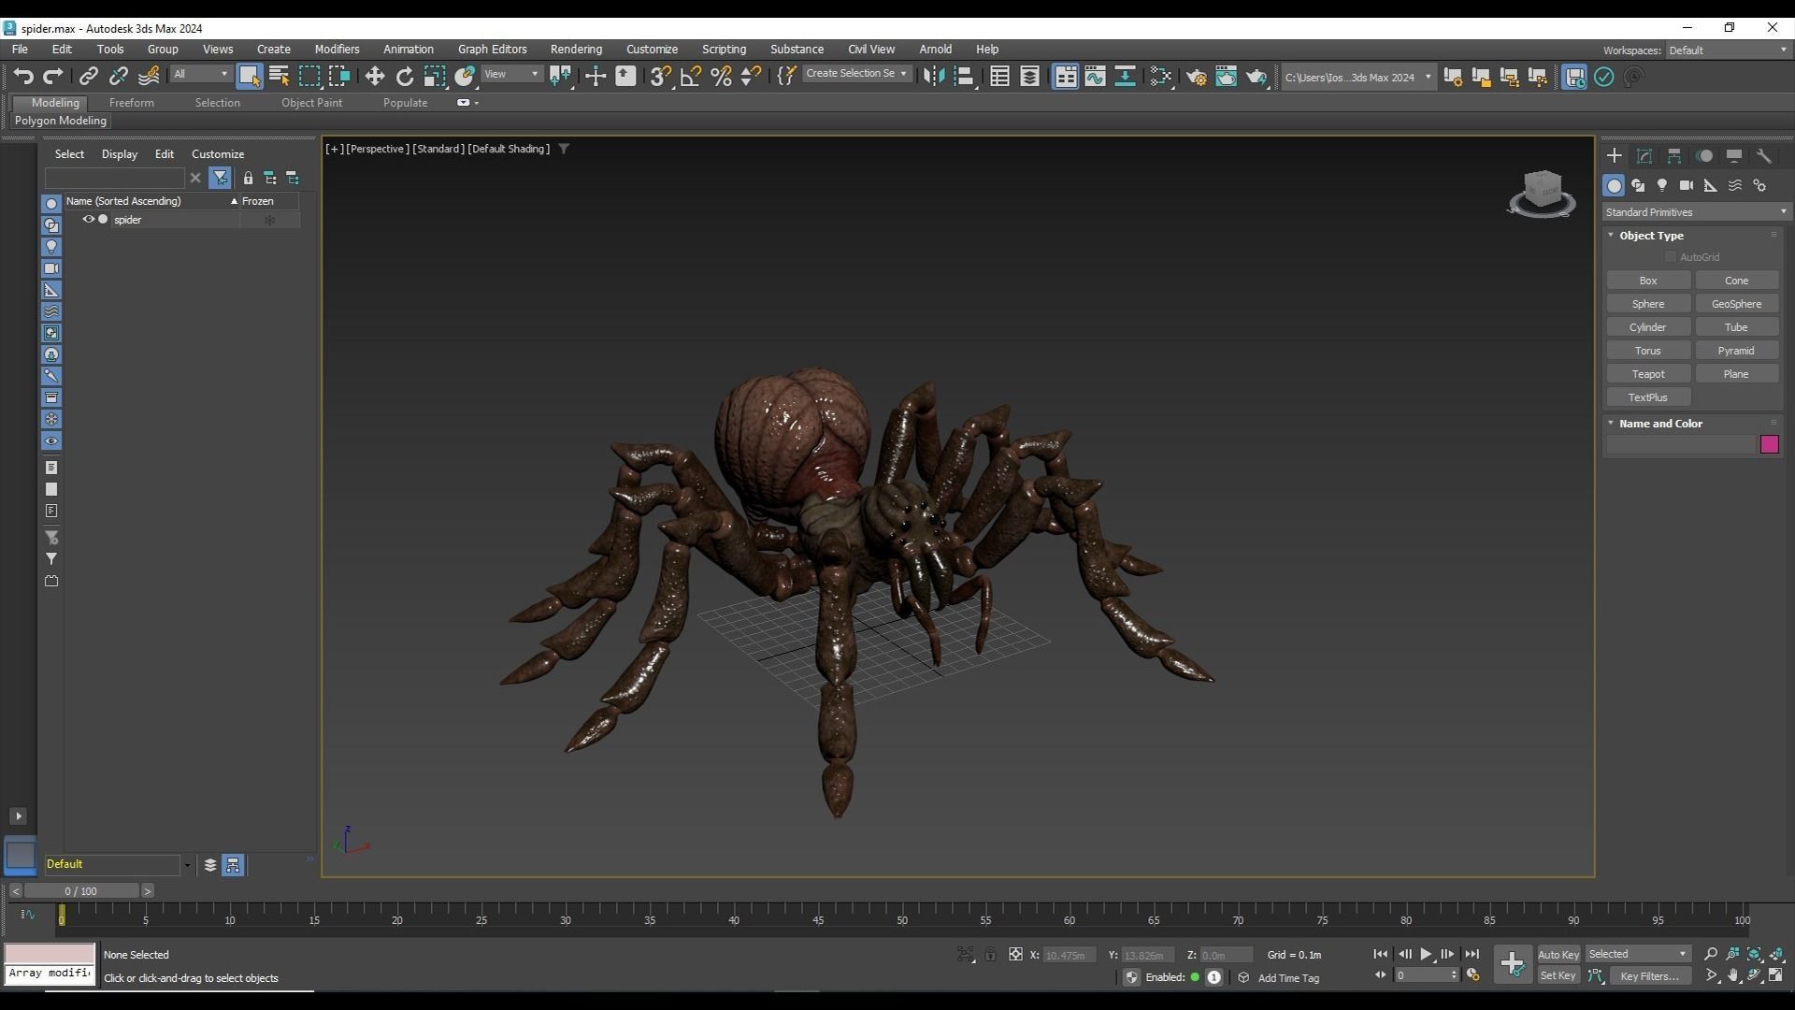Switch to the Cameras category icon
This screenshot has height=1010, width=1795.
pyautogui.click(x=1687, y=185)
